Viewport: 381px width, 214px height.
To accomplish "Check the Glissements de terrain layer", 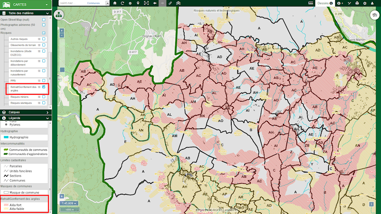I will click(44, 45).
